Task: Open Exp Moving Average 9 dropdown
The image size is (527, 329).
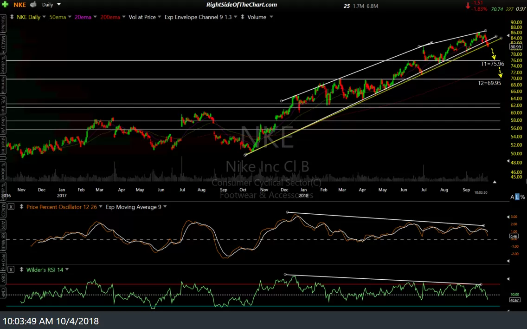Action: coord(165,207)
